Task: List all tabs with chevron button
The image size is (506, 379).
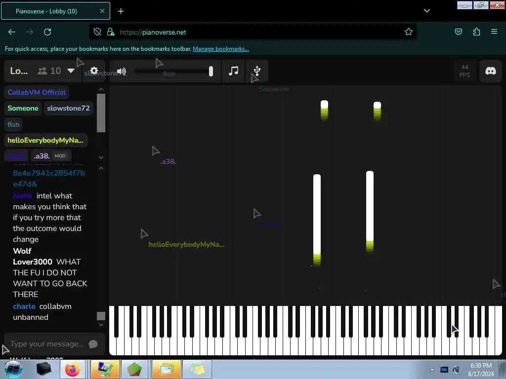Action: (426, 11)
